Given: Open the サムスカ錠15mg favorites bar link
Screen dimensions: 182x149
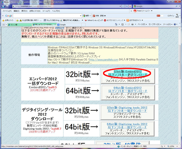Looking at the screenshot, I should [52, 20].
